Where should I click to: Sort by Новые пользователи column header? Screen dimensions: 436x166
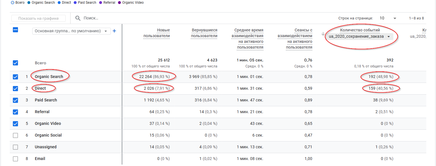tap(157, 33)
